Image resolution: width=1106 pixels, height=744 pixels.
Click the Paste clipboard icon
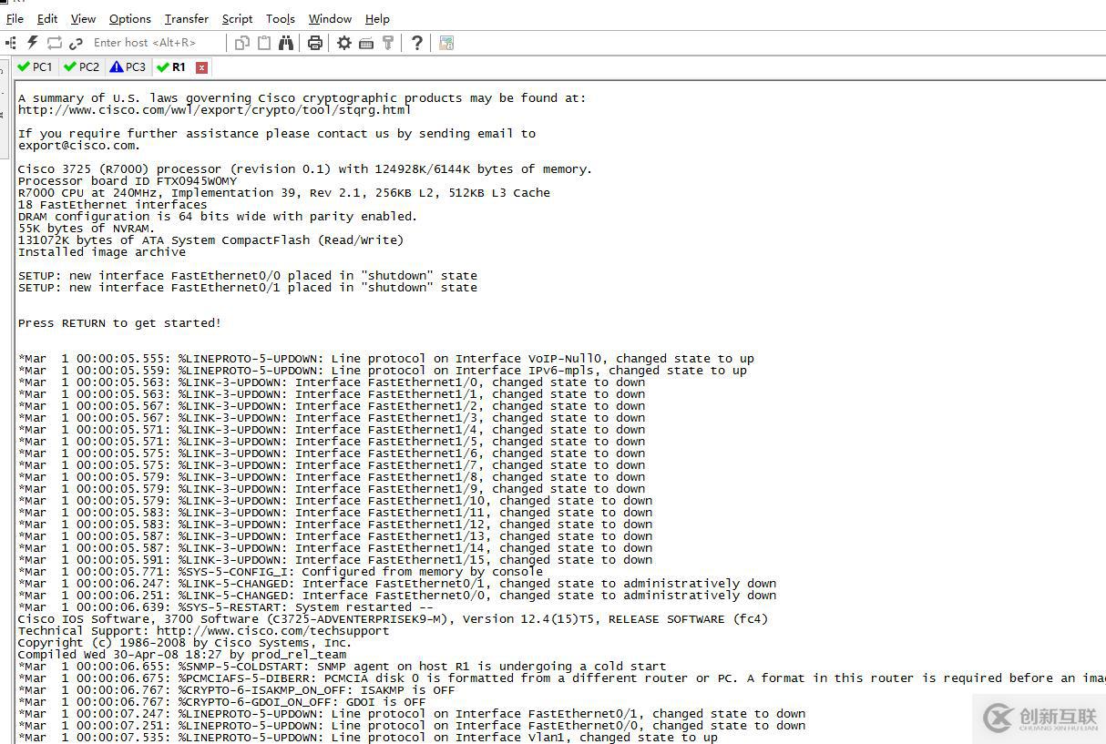264,43
